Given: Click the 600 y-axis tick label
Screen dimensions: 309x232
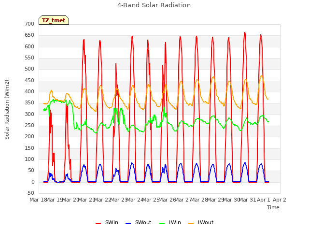Looking at the screenshot, I should click(29, 46).
